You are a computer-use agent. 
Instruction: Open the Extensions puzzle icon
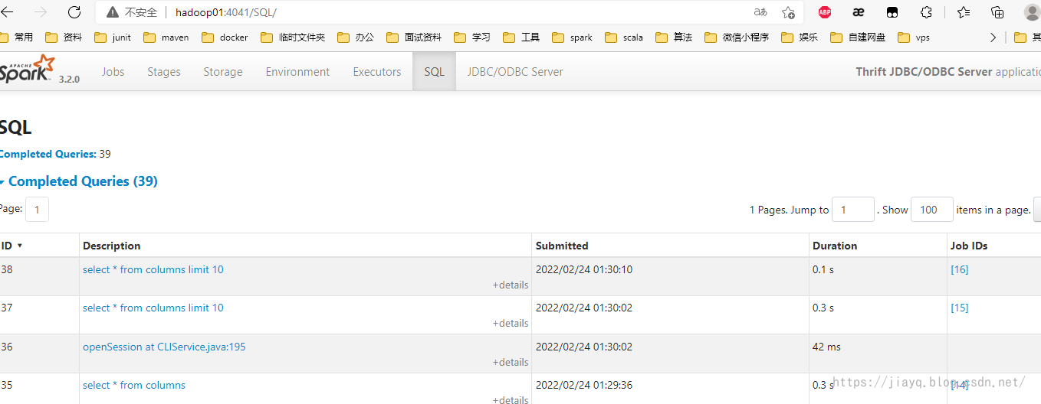click(x=926, y=12)
